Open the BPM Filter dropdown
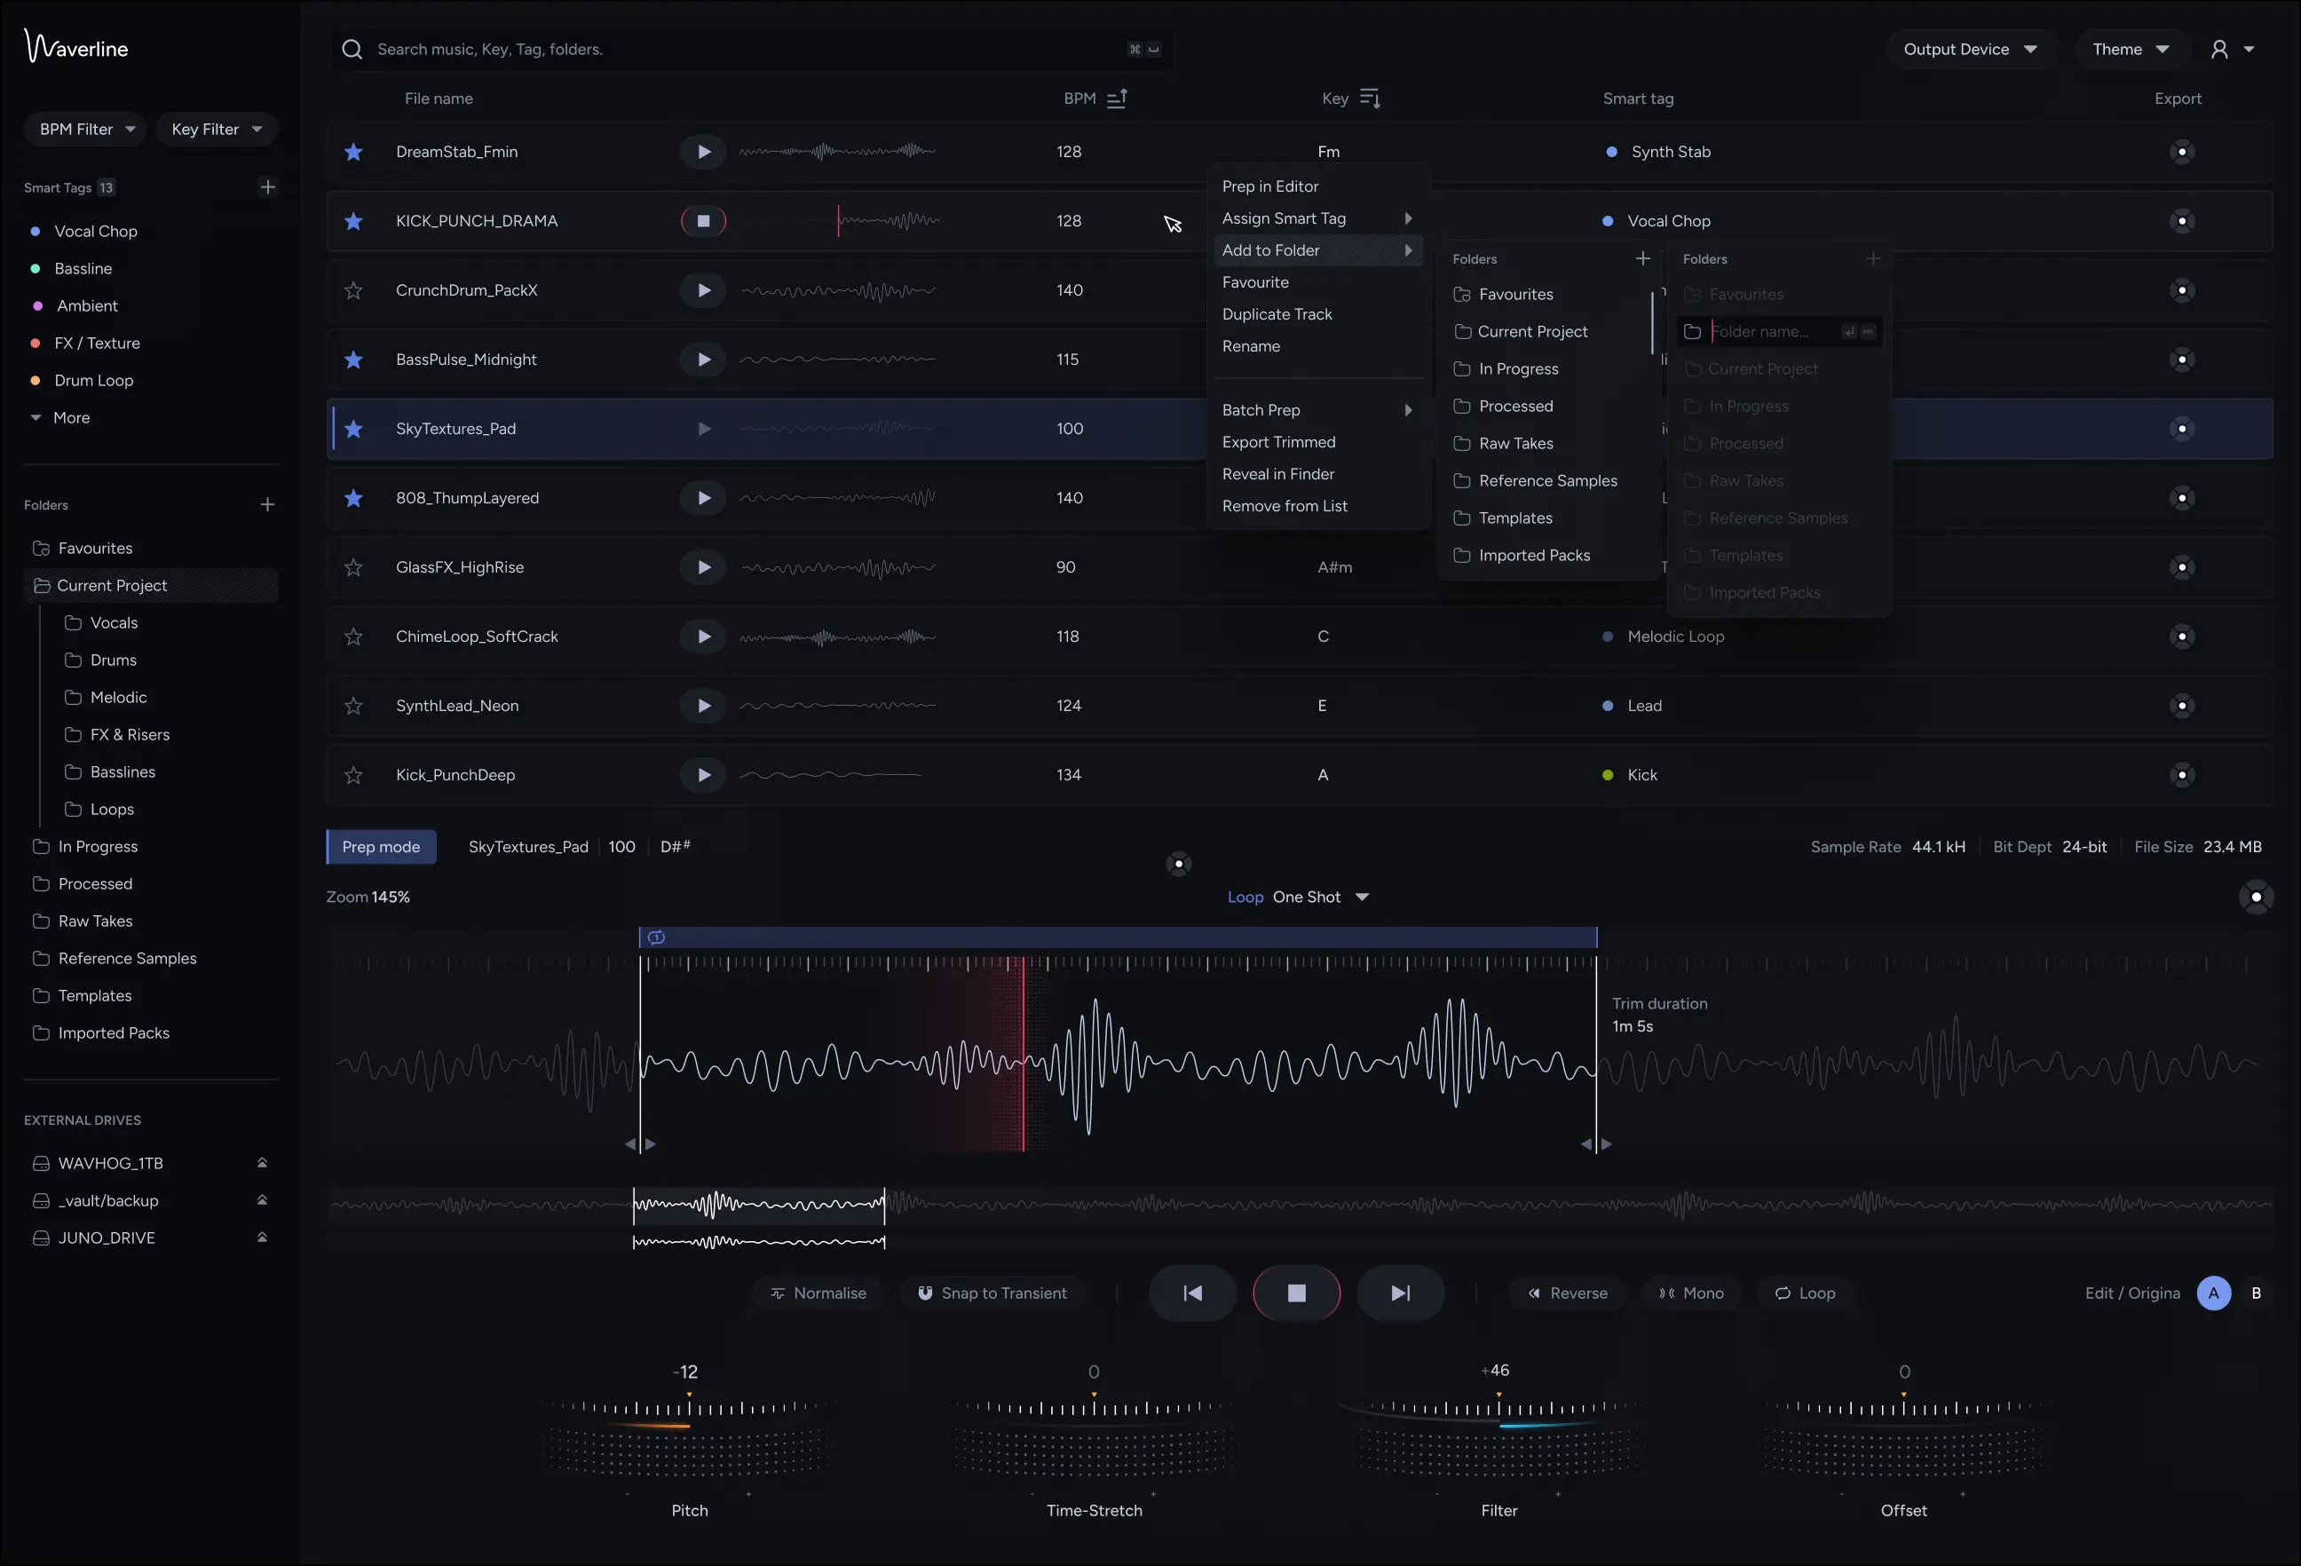 (84, 129)
